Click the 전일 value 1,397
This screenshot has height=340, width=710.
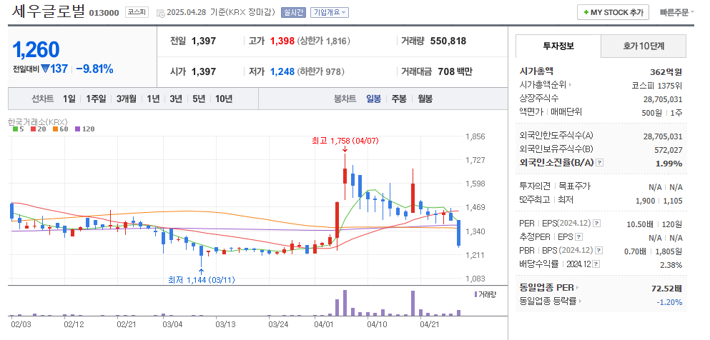pyautogui.click(x=204, y=41)
